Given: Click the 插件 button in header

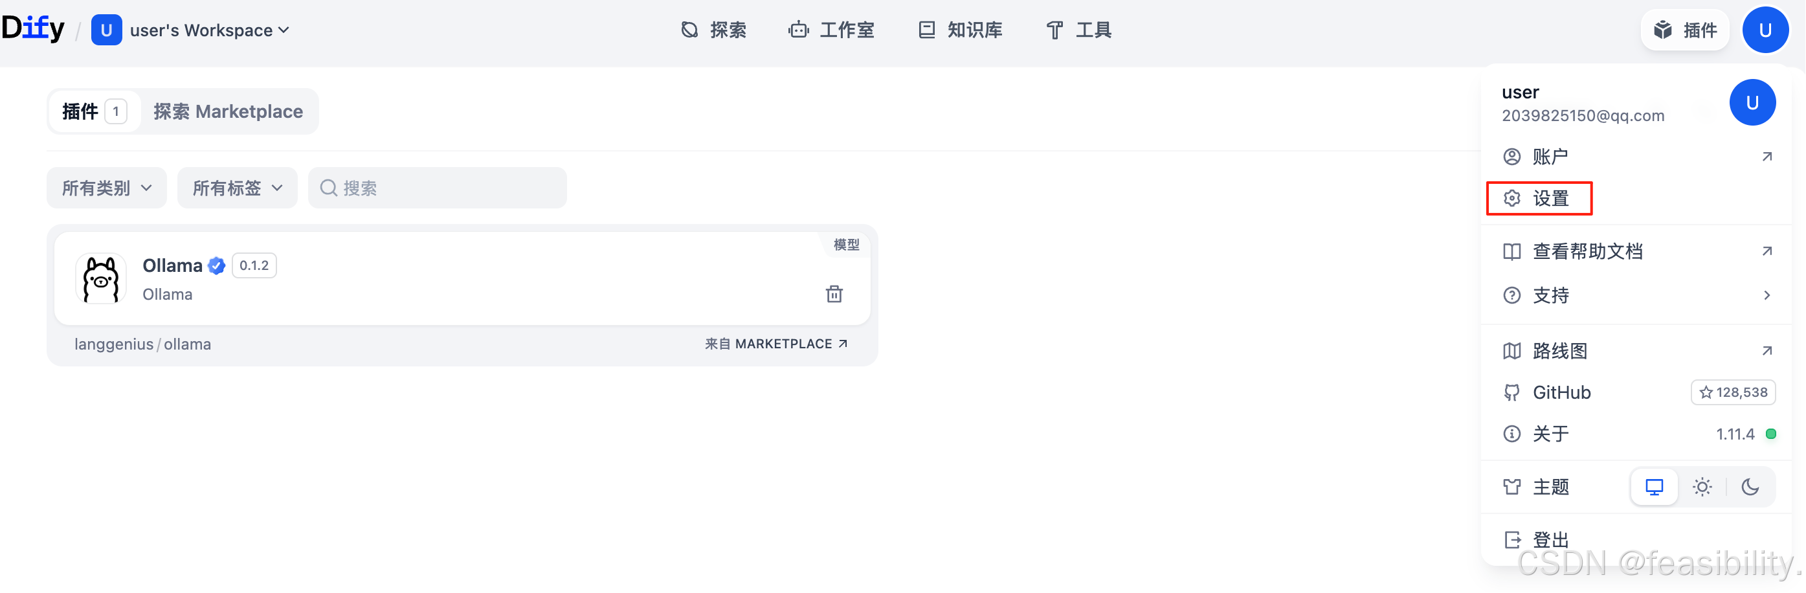Looking at the screenshot, I should point(1686,30).
